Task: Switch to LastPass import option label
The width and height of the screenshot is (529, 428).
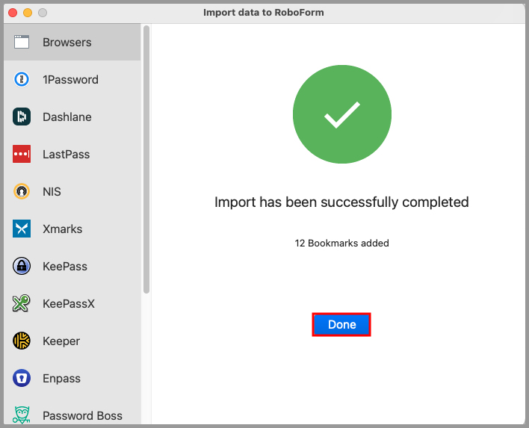Action: coord(66,155)
